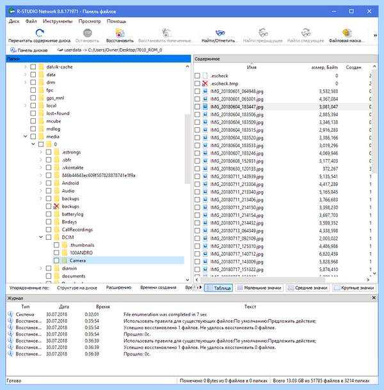Expand the dianxin folder node

click(41, 268)
